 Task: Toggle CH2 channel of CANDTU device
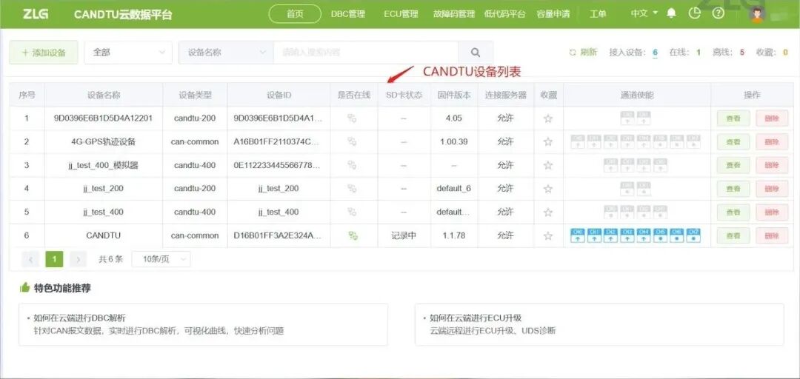[x=610, y=235]
